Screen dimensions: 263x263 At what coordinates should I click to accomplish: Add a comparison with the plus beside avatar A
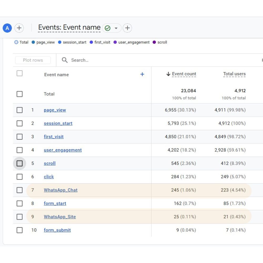[x=19, y=28]
